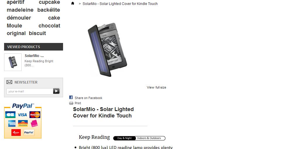Click the large Kindle cover product image
The image size is (294, 149).
pyautogui.click(x=107, y=50)
